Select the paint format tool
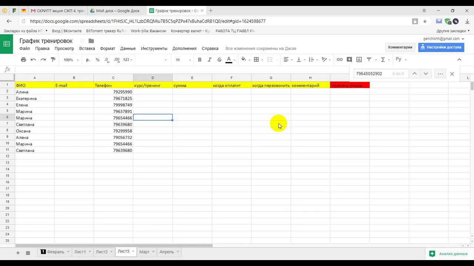Screen dimensions: 474x266 (53, 59)
